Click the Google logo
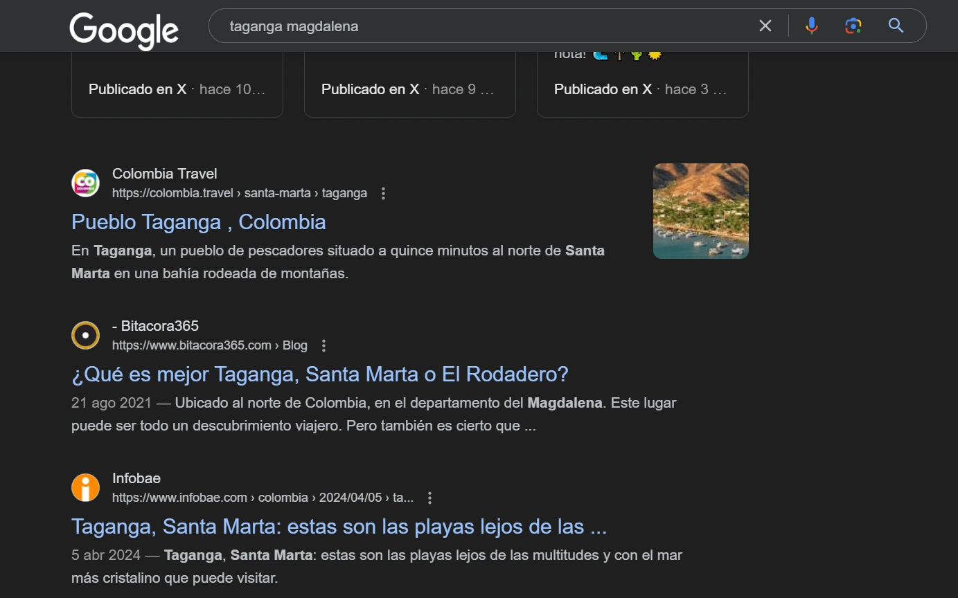Viewport: 958px width, 598px height. click(x=124, y=31)
